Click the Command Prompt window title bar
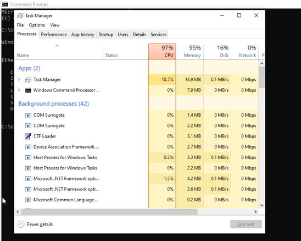 pyautogui.click(x=150, y=4)
